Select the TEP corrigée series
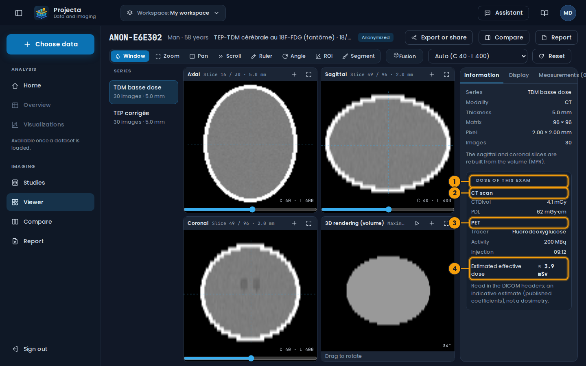This screenshot has width=586, height=366. (x=144, y=117)
